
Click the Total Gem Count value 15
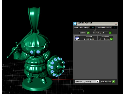point(114,27)
